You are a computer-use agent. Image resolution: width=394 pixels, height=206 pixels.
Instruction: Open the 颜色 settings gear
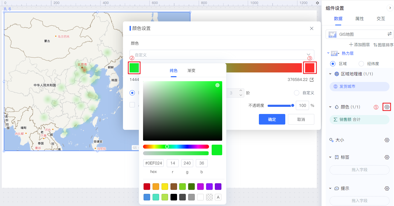(x=387, y=107)
